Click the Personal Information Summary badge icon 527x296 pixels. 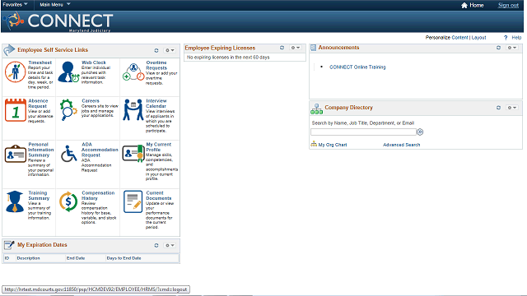pos(16,154)
